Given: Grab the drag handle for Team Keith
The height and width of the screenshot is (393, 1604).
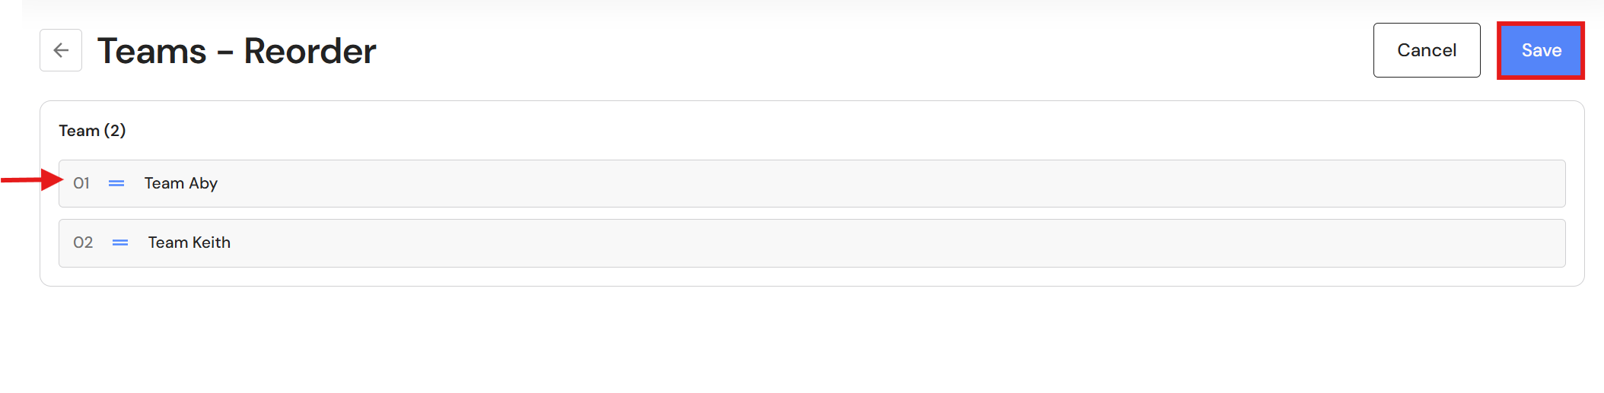Looking at the screenshot, I should [120, 242].
